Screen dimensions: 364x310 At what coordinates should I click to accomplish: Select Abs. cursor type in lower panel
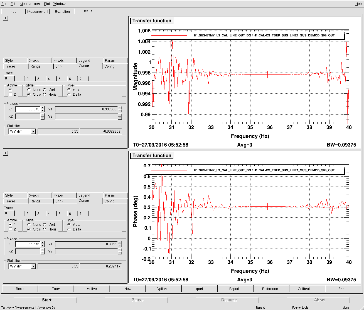tap(69, 225)
